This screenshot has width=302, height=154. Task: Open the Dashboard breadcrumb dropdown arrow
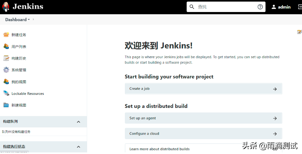click(x=29, y=20)
